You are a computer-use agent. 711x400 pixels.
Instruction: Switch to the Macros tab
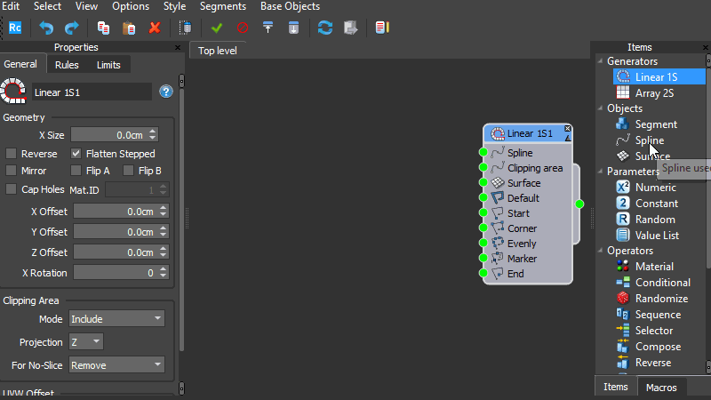[x=661, y=387]
